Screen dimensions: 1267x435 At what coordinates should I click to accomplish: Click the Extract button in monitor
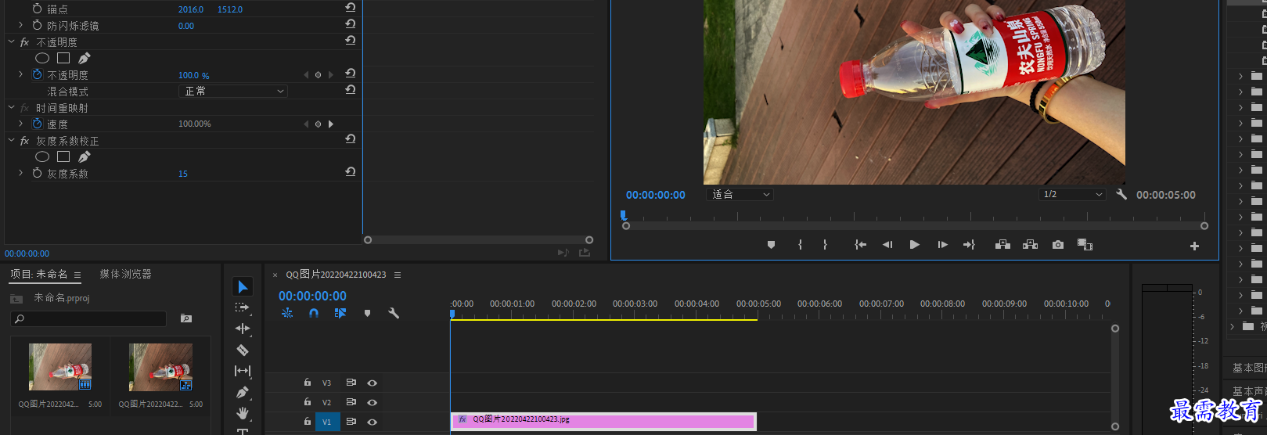(1031, 245)
